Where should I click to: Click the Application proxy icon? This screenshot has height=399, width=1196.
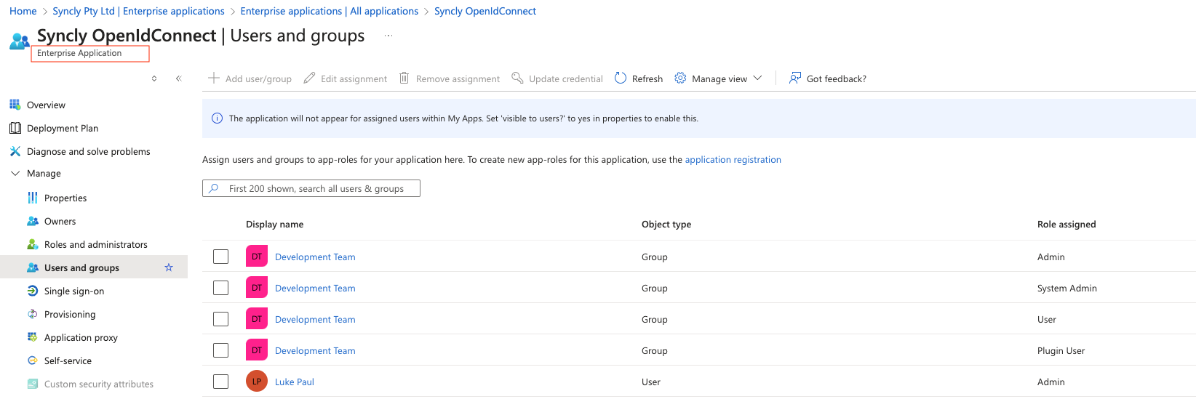point(33,337)
